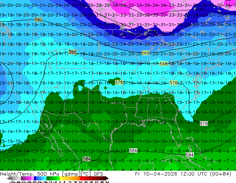Click the 'Height/Temp.' title text

(x=17, y=174)
